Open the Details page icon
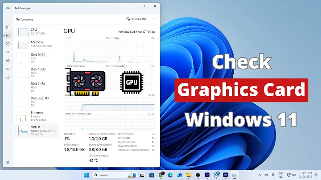This screenshot has height=180, width=321. pyautogui.click(x=8, y=69)
